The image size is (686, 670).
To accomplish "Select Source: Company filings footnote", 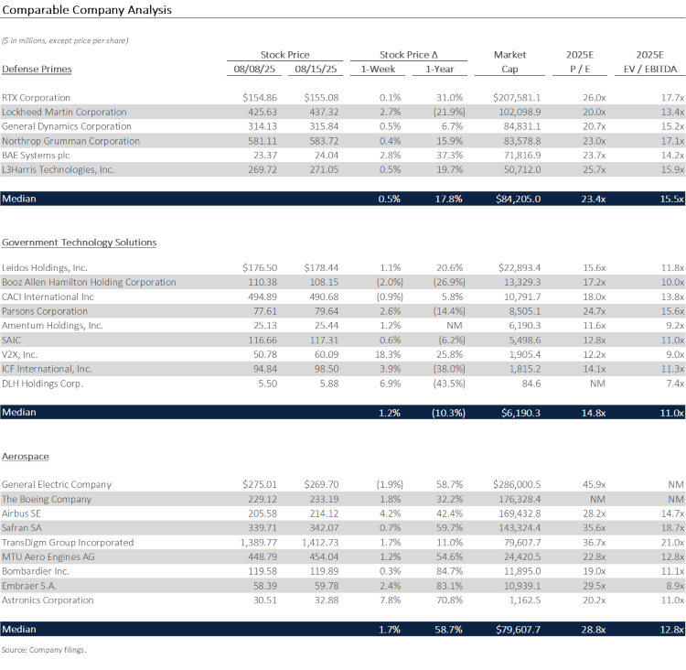I will pyautogui.click(x=44, y=650).
